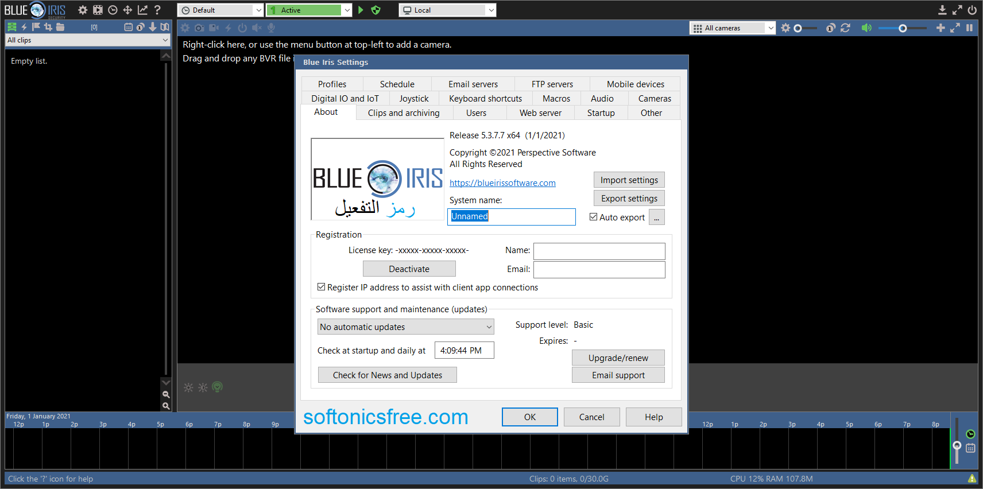The image size is (983, 489).
Task: Click the zoom-in magnifier in clips panel
Action: [166, 406]
